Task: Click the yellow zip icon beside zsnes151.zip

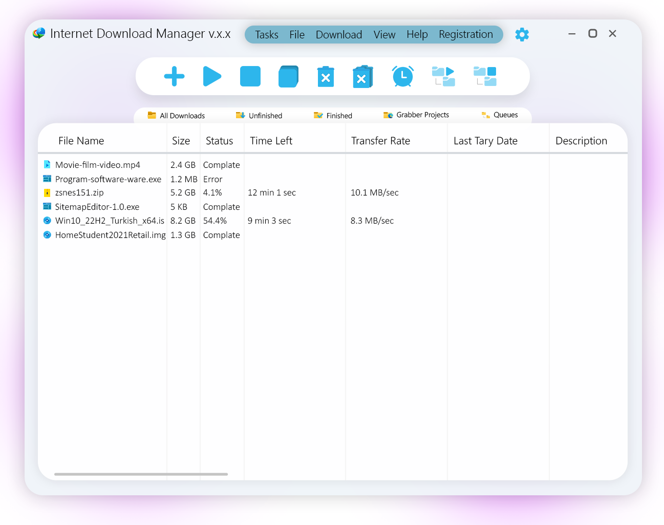Action: (x=47, y=193)
